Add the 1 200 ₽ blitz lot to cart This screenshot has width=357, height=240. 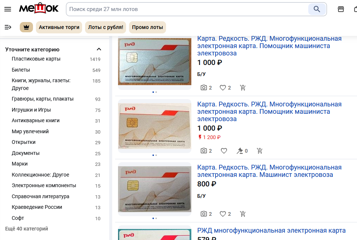[x=260, y=151]
